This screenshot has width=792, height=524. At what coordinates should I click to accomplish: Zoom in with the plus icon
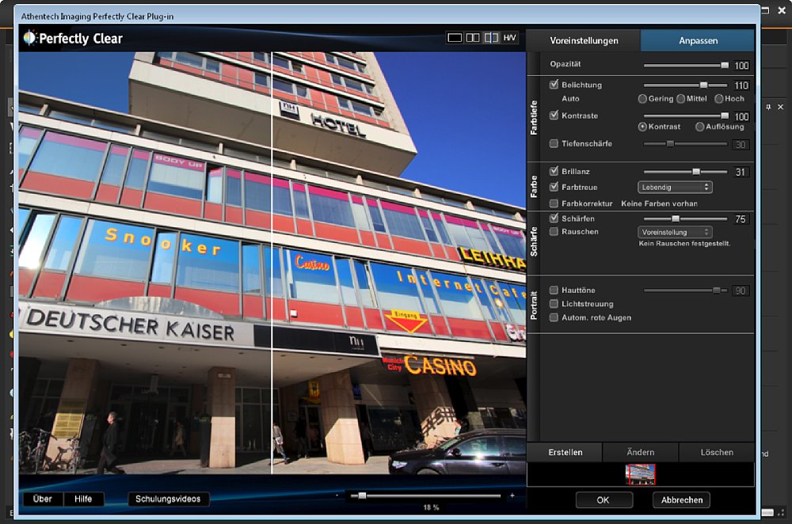512,496
